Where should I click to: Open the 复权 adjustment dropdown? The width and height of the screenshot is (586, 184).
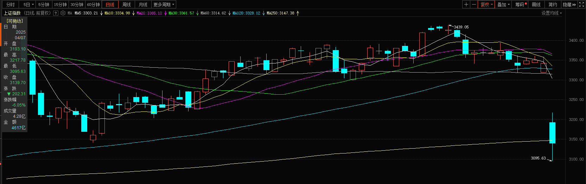coord(486,5)
